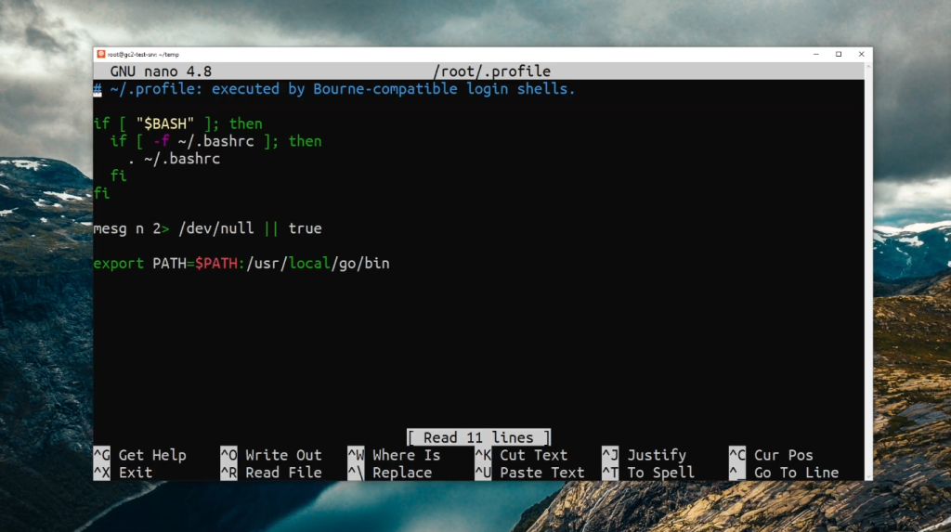Viewport: 951px width, 532px height.
Task: Click the '^U Paste Text' shortcut
Action: (530, 473)
